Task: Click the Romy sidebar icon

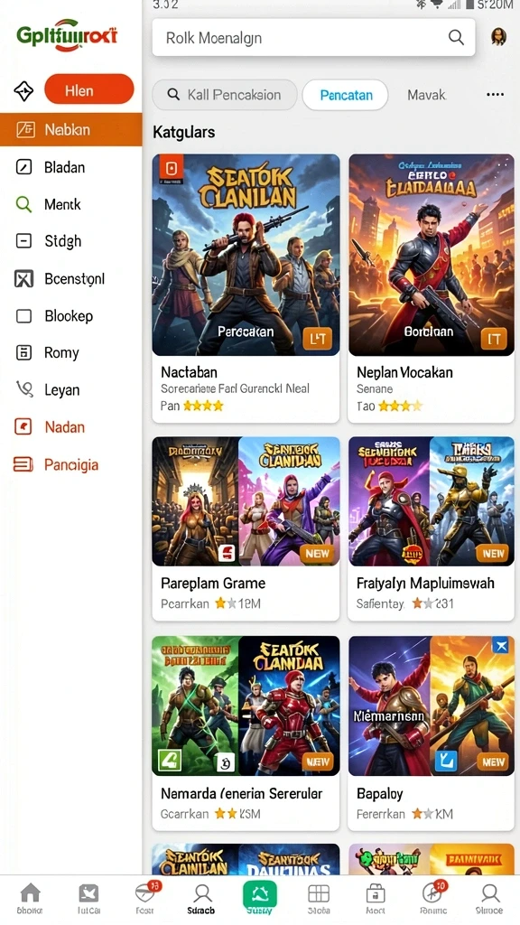Action: [x=23, y=353]
